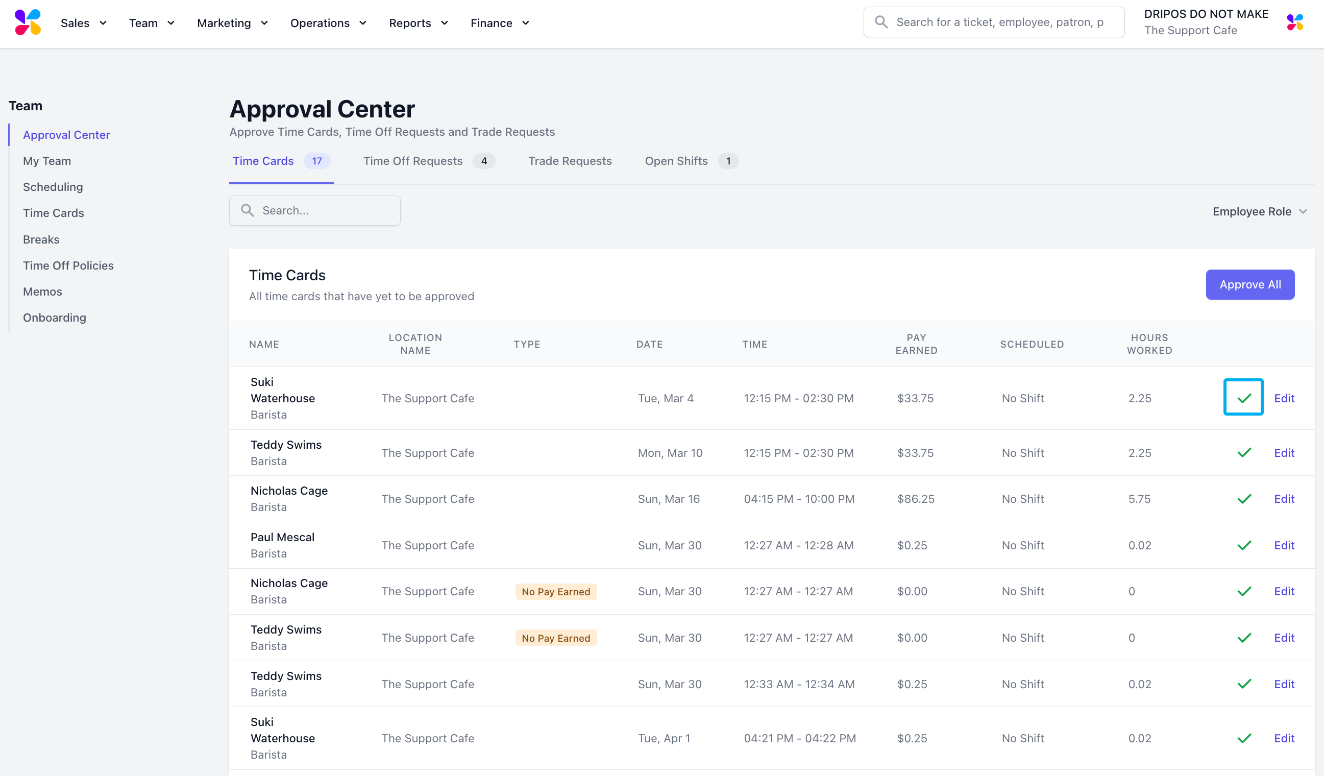Approve Suki Waterhouse's Mar 4 time card
The height and width of the screenshot is (776, 1324).
tap(1243, 398)
